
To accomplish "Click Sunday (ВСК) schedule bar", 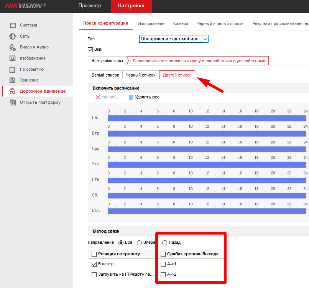I will pos(207,211).
